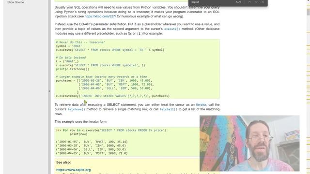Click the '# Never do this -- insecure!' comment

pyautogui.click(x=80, y=42)
